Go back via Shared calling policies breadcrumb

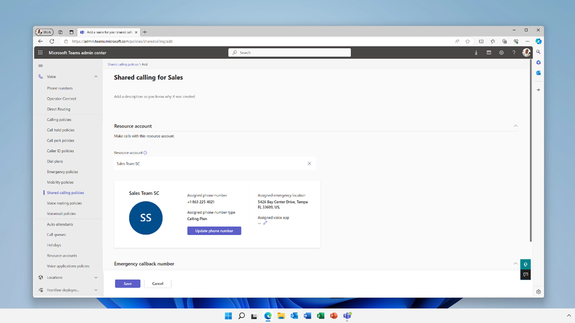click(x=123, y=64)
